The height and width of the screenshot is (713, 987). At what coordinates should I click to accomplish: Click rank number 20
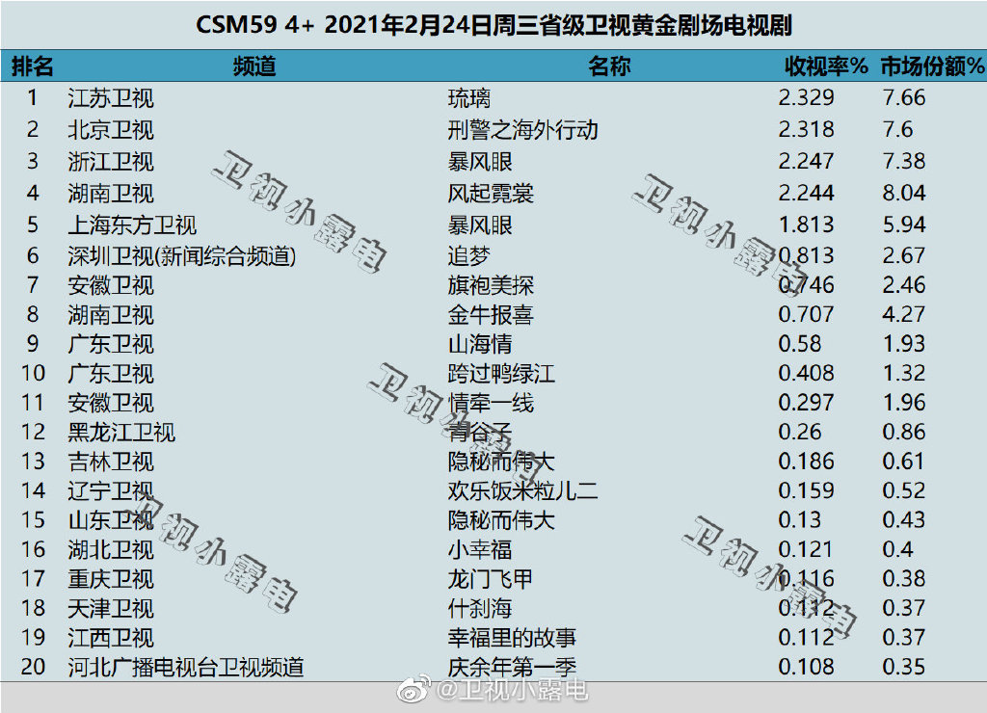tap(33, 666)
